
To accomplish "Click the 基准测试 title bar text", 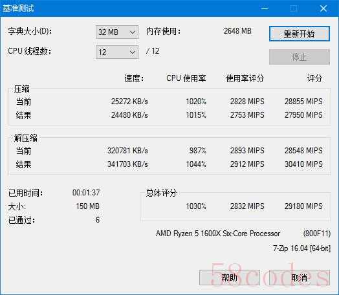I will tap(18, 8).
